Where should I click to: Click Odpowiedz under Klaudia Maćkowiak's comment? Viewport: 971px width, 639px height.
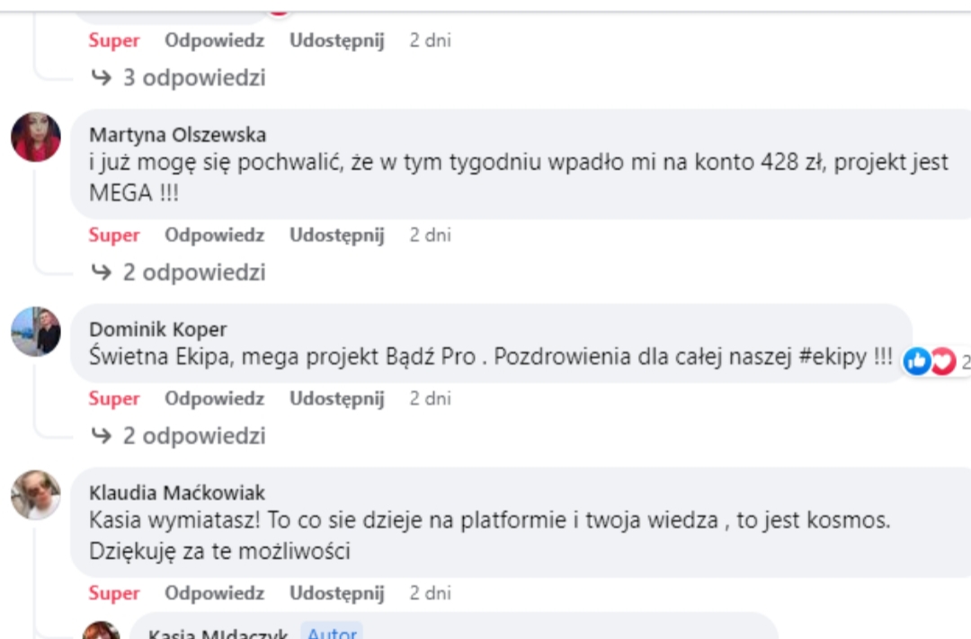(x=214, y=593)
